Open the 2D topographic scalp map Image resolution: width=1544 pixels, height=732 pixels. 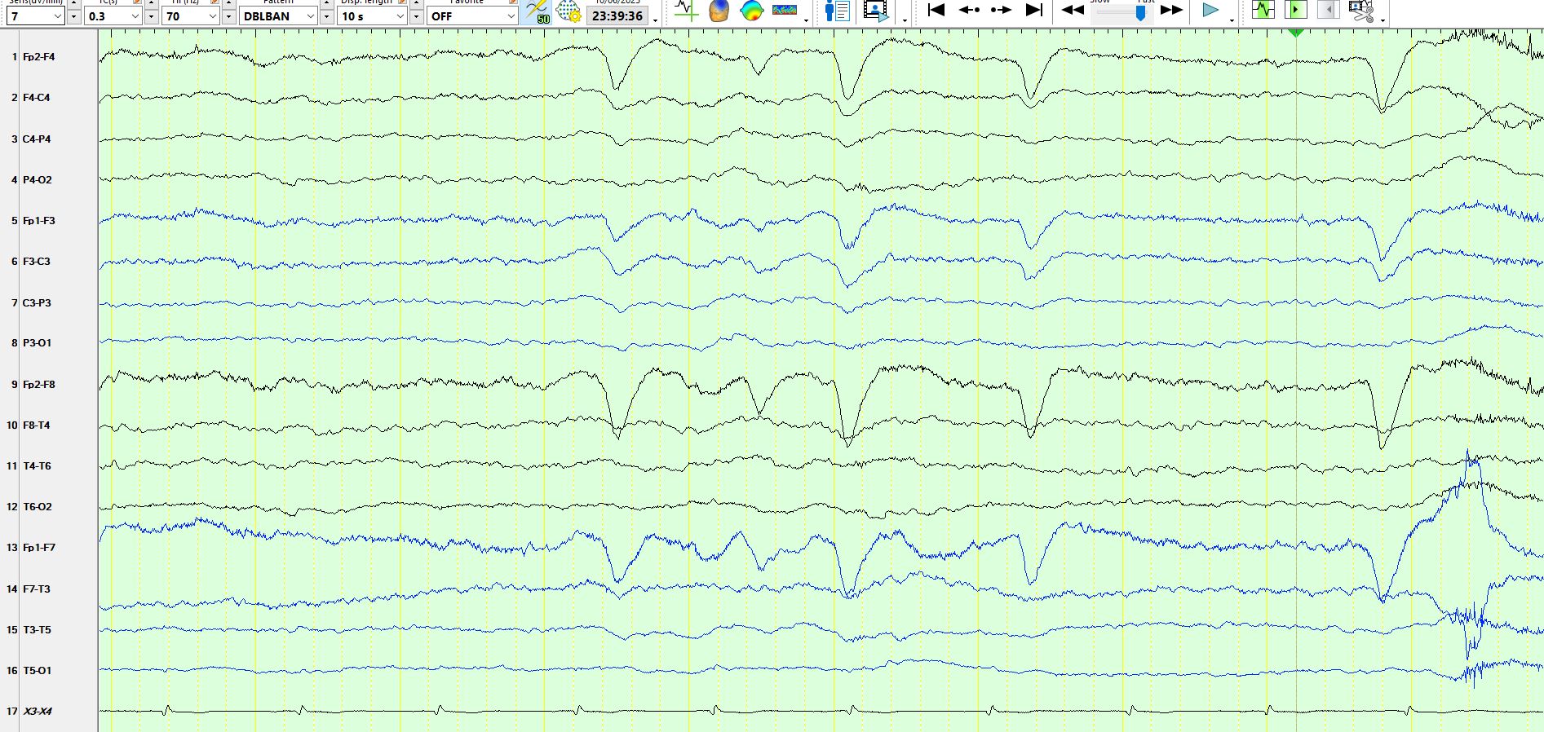751,11
